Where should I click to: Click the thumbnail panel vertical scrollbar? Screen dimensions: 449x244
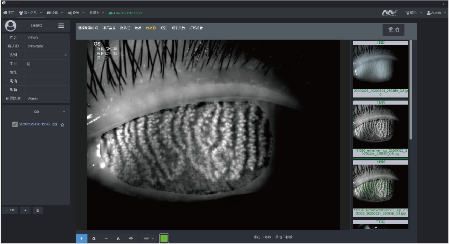pyautogui.click(x=411, y=89)
